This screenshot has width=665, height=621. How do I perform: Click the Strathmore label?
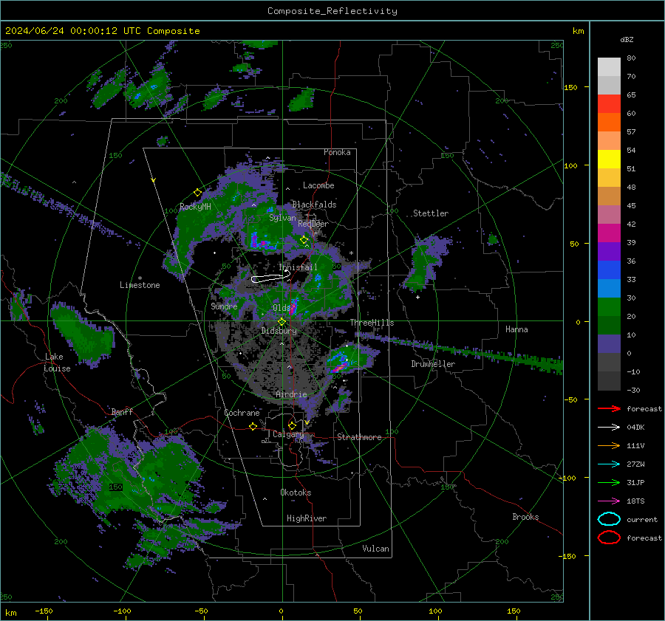click(359, 437)
